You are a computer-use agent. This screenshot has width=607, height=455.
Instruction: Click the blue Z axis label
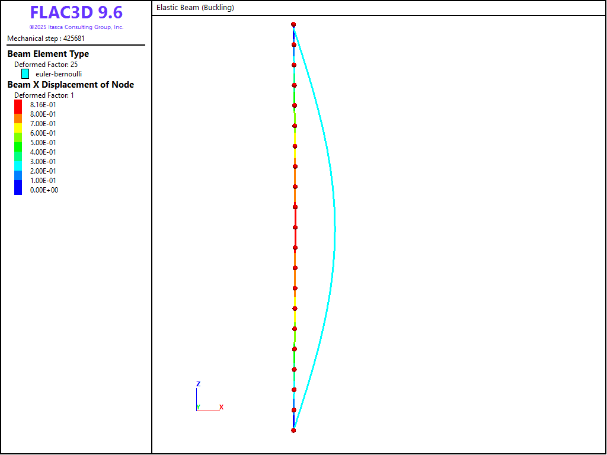pyautogui.click(x=198, y=384)
